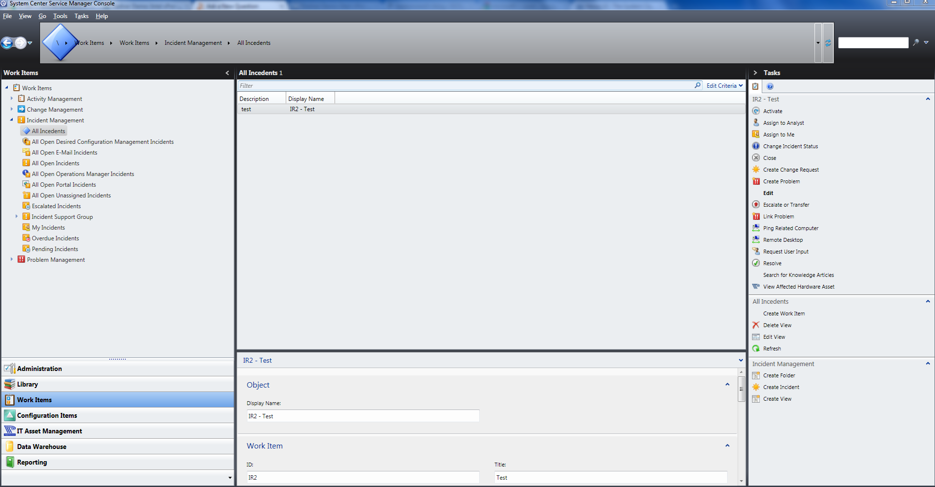Collapse the Incident Management tree node
This screenshot has height=487, width=935.
(x=12, y=120)
